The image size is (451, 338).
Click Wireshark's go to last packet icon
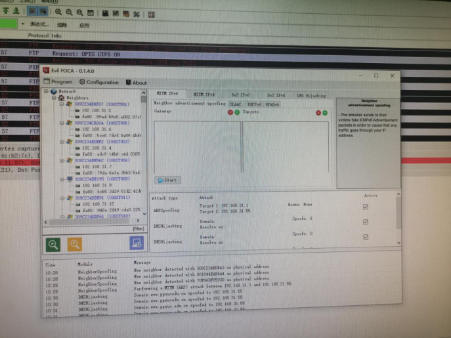click(16, 11)
